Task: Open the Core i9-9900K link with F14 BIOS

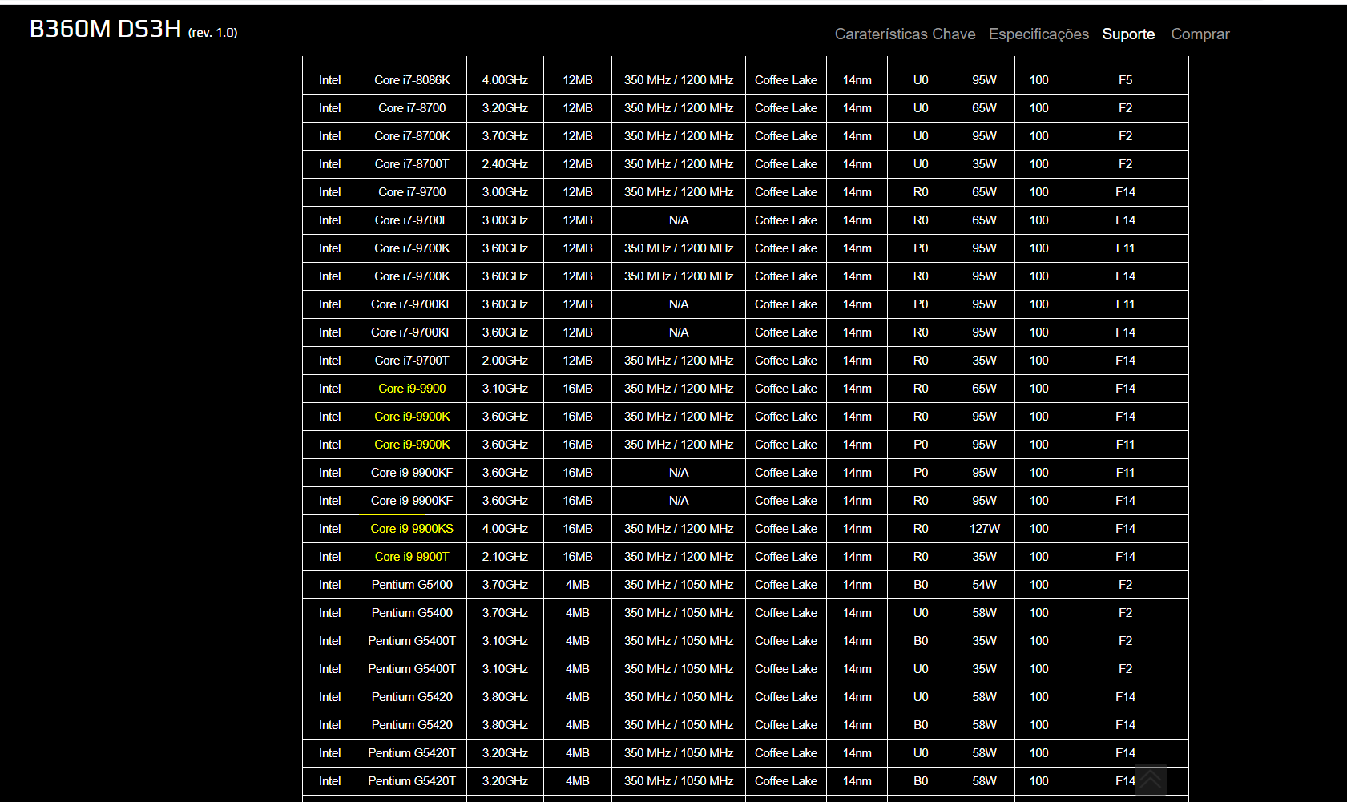Action: point(412,417)
